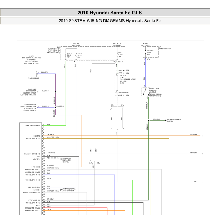Click the stop lamp switch symbol
This screenshot has width=210, height=215.
(x=146, y=92)
